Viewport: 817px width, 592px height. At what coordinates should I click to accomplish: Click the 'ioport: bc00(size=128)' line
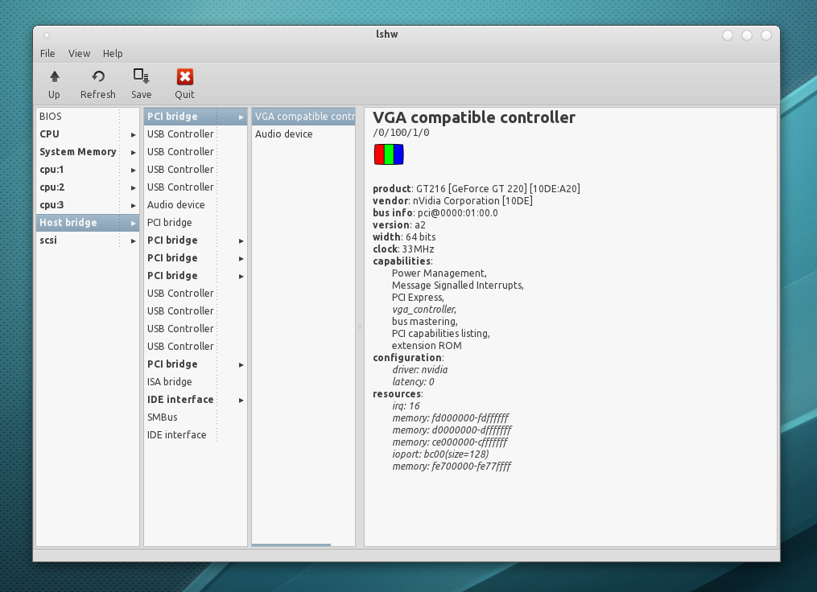click(x=441, y=454)
